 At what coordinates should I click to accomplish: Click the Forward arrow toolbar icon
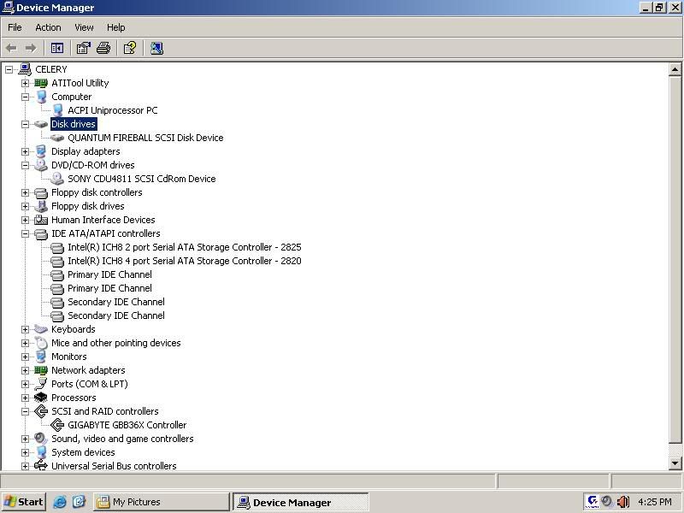(31, 48)
